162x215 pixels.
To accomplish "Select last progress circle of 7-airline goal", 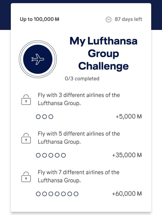I will pyautogui.click(x=76, y=194).
